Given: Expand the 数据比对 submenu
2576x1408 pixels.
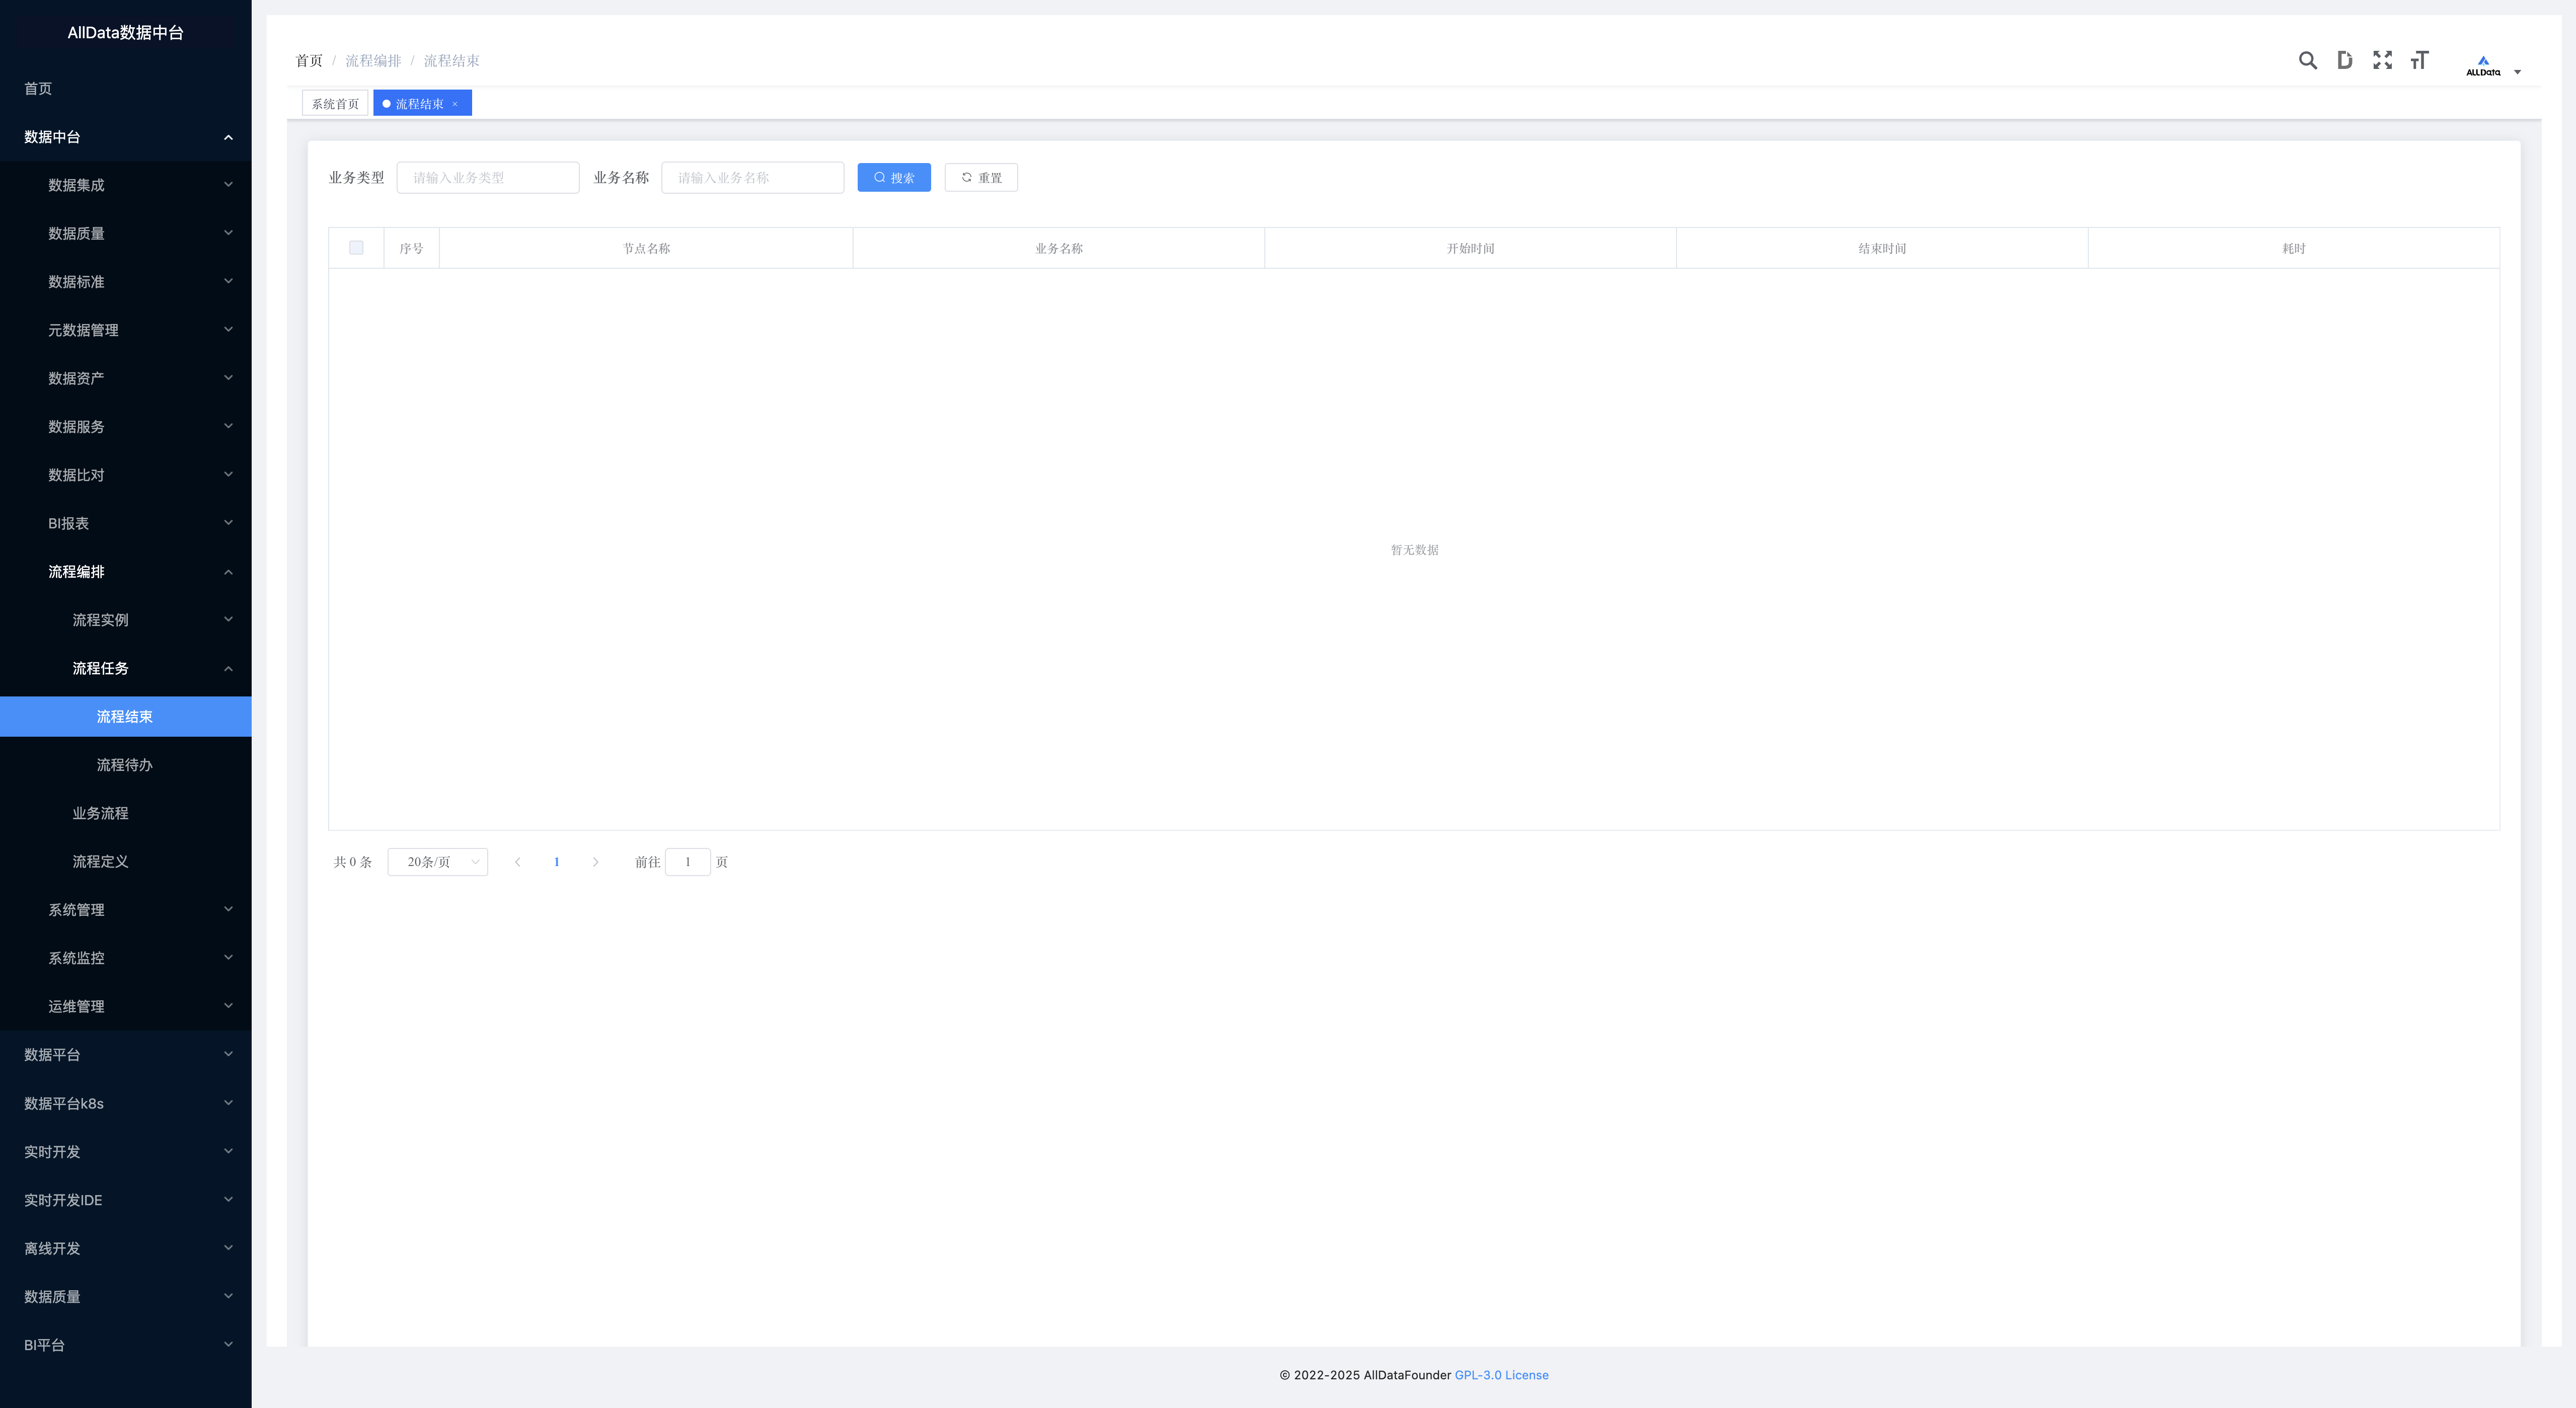Looking at the screenshot, I should (x=126, y=475).
